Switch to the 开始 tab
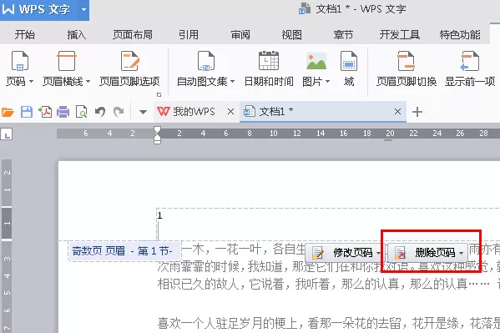The width and height of the screenshot is (500, 333). (x=25, y=34)
